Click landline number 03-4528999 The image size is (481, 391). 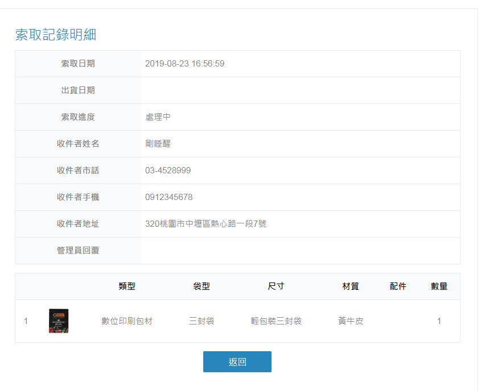[x=168, y=170]
